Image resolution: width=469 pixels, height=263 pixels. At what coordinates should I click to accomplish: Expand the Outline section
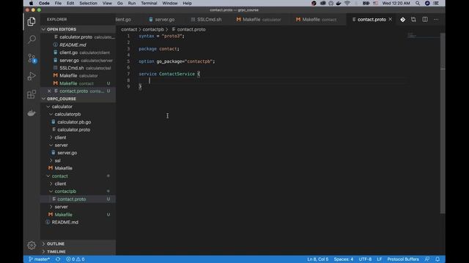tap(44, 243)
